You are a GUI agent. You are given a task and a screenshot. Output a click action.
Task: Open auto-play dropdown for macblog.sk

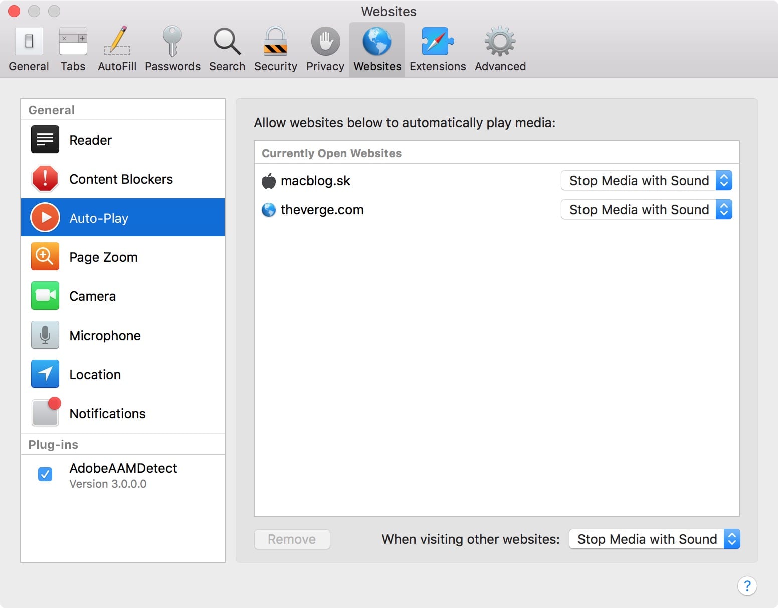tap(646, 181)
